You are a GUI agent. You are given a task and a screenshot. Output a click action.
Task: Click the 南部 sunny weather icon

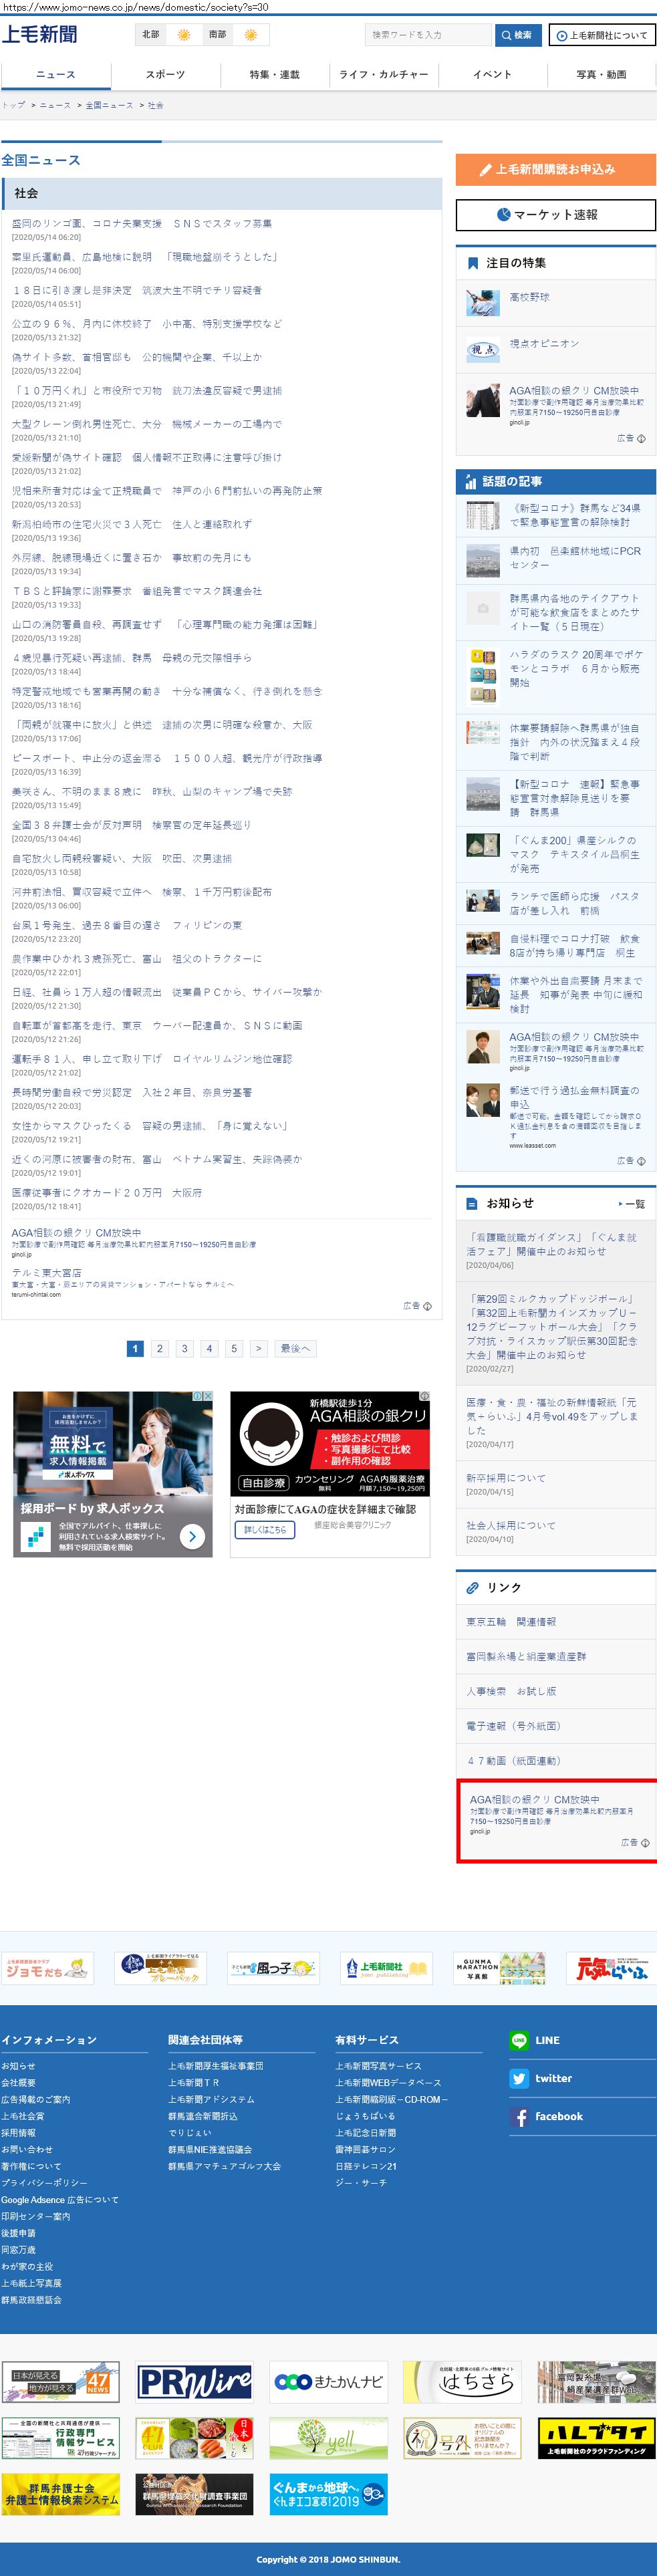(250, 35)
